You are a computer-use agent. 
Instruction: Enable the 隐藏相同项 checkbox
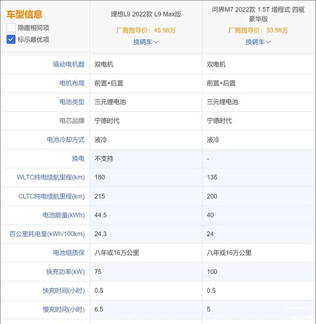[x=11, y=28]
